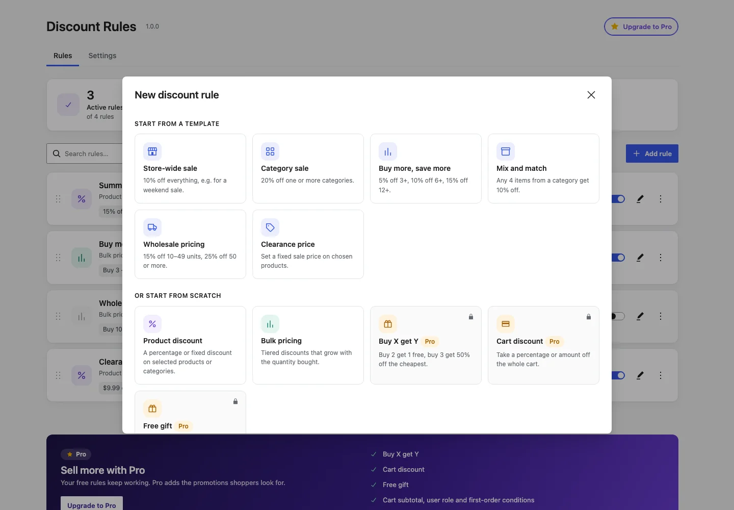Viewport: 734px width, 510px height.
Task: Choose the Bulk pricing bars icon
Action: (270, 324)
